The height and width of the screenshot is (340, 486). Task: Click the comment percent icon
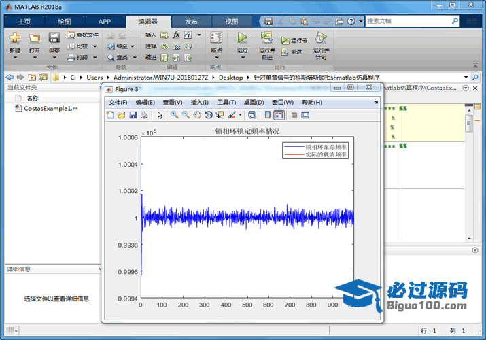pos(164,46)
